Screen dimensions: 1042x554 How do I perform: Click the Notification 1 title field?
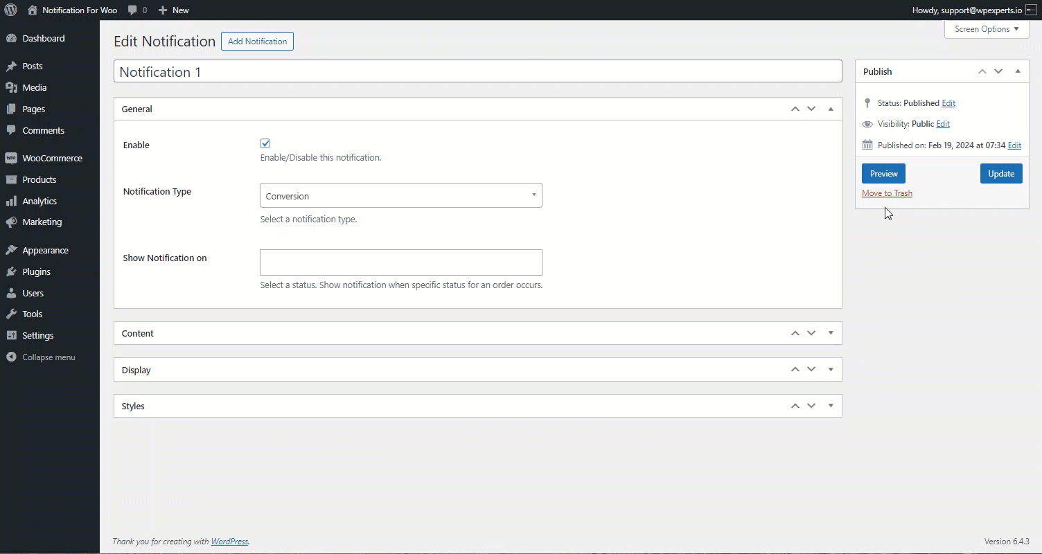click(x=478, y=71)
